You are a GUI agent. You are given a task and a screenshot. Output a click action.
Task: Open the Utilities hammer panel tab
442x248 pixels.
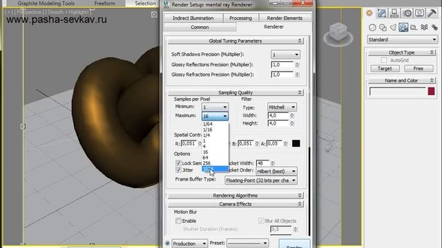click(432, 13)
